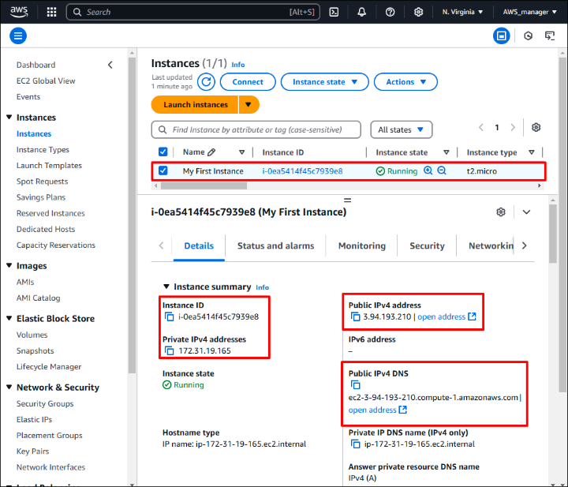Open table preferences gear icon

[x=536, y=128]
